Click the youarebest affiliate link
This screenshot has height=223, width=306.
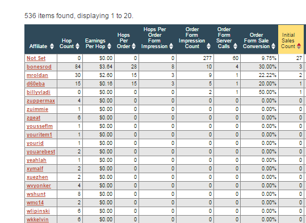click(41, 152)
